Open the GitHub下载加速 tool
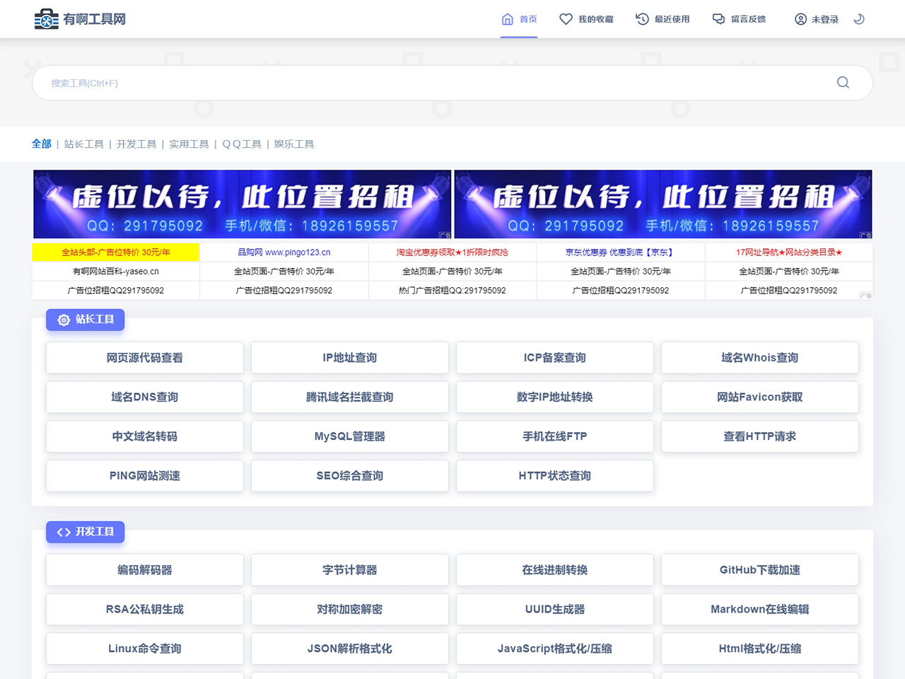Image resolution: width=905 pixels, height=679 pixels. tap(760, 570)
